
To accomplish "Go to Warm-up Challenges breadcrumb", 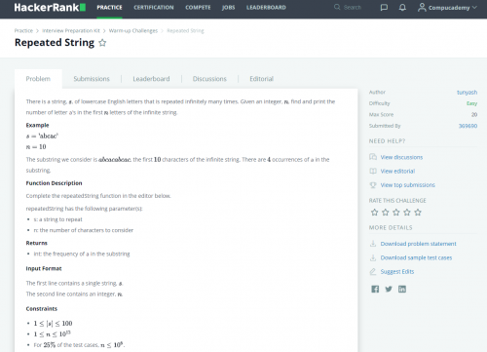I will point(133,30).
